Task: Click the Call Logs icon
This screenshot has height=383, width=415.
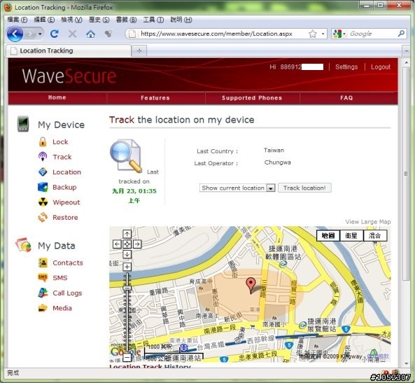Action: (x=43, y=293)
